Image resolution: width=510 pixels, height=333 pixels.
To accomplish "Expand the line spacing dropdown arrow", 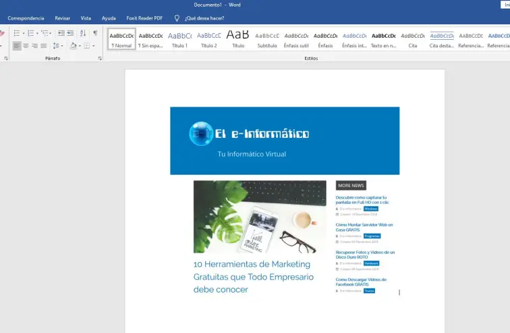I will tap(62, 46).
